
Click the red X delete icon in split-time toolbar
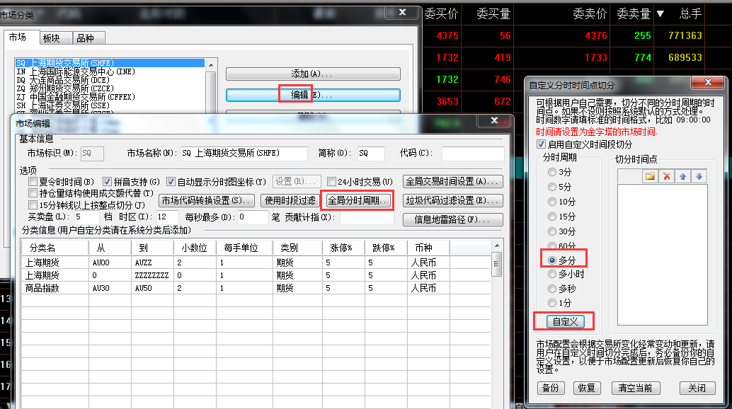667,176
